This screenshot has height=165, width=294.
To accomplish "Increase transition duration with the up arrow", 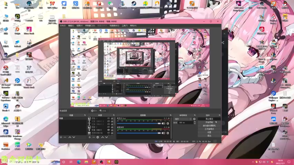I will (x=195, y=122).
